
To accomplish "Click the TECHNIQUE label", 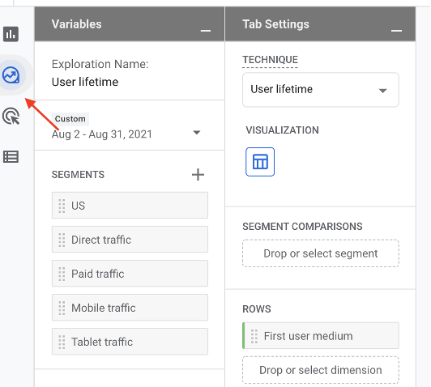I will [x=270, y=60].
